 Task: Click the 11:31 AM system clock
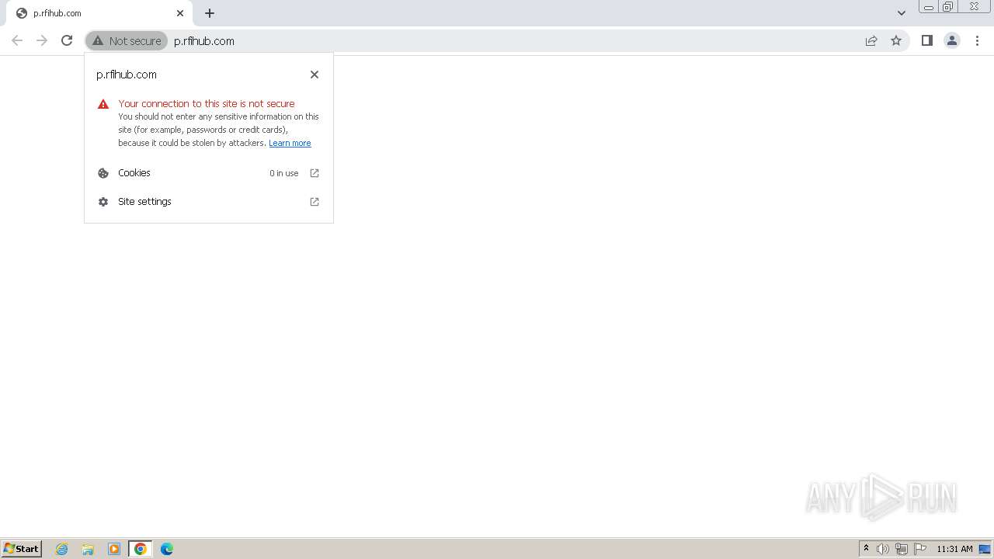click(954, 549)
